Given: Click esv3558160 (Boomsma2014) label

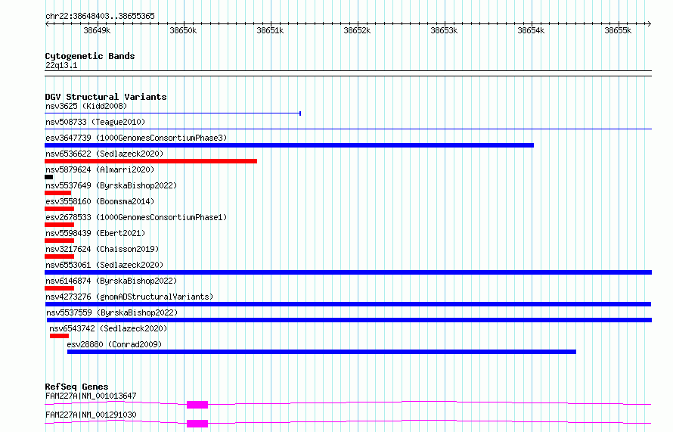Looking at the screenshot, I should (x=100, y=201).
